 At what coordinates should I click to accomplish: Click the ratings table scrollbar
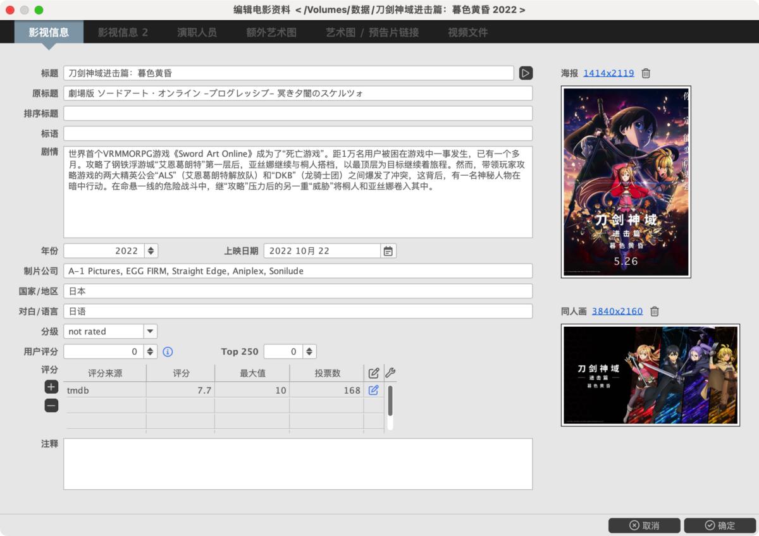point(390,401)
